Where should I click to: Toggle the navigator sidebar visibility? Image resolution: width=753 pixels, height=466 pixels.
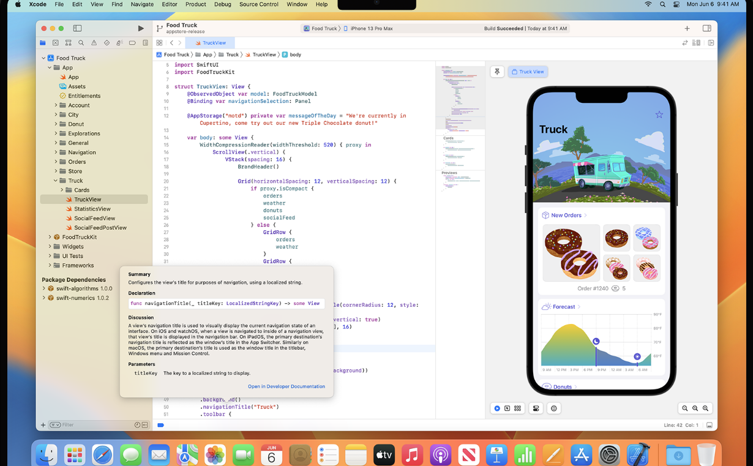(x=77, y=28)
